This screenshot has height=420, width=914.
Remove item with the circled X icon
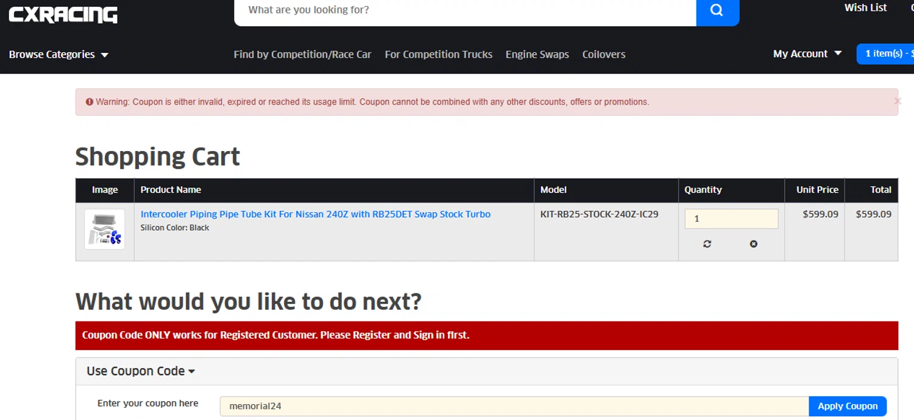(754, 243)
